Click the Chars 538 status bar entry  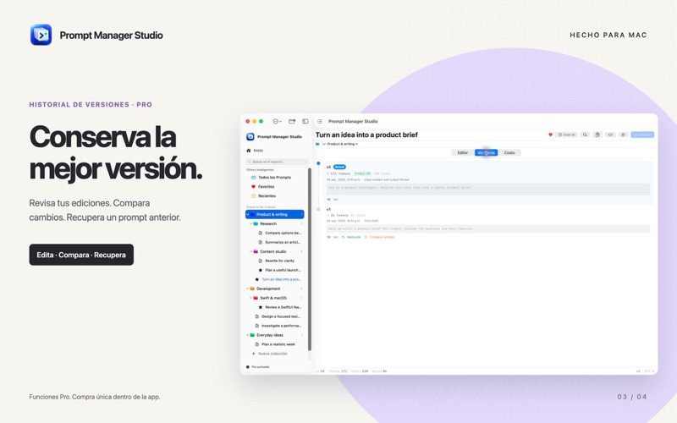coord(360,371)
